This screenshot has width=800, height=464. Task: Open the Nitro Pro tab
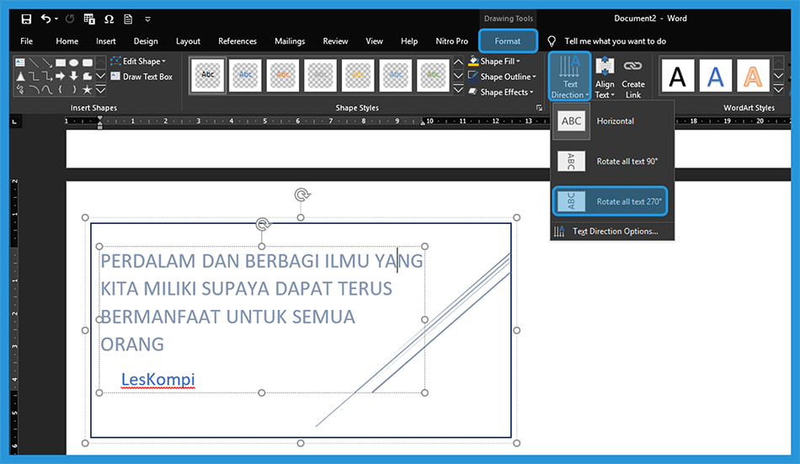coord(451,41)
